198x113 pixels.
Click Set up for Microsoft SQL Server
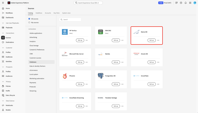pos(80,62)
